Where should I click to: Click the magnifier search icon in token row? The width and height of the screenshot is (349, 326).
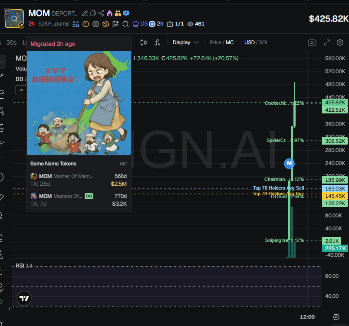click(x=125, y=24)
